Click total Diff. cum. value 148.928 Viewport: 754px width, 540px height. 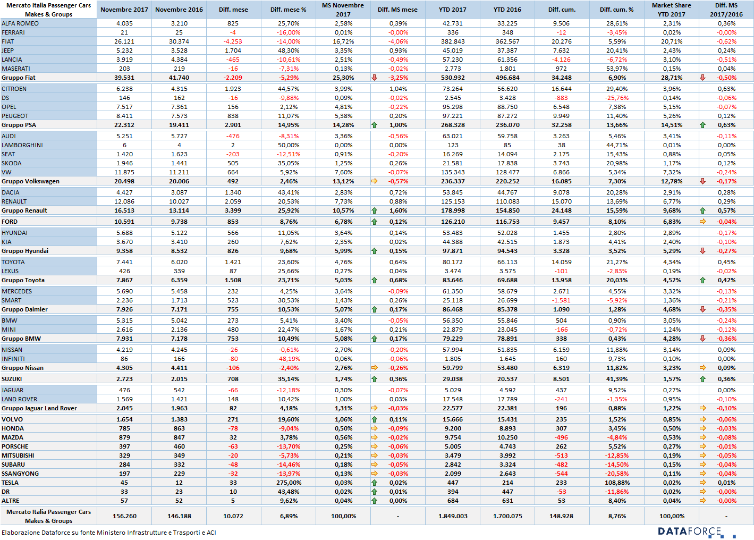[x=562, y=516]
